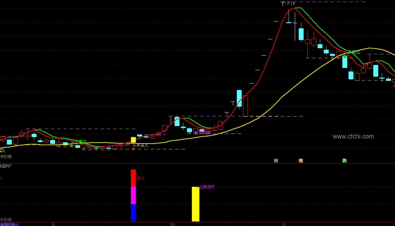Click the green 跌 info marker
The width and height of the screenshot is (395, 226).
(344, 161)
